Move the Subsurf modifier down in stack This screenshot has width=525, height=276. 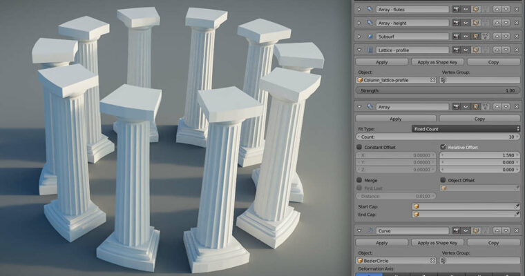tap(506, 36)
